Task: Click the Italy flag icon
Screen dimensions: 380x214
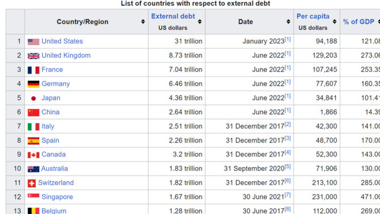Action: [33, 127]
